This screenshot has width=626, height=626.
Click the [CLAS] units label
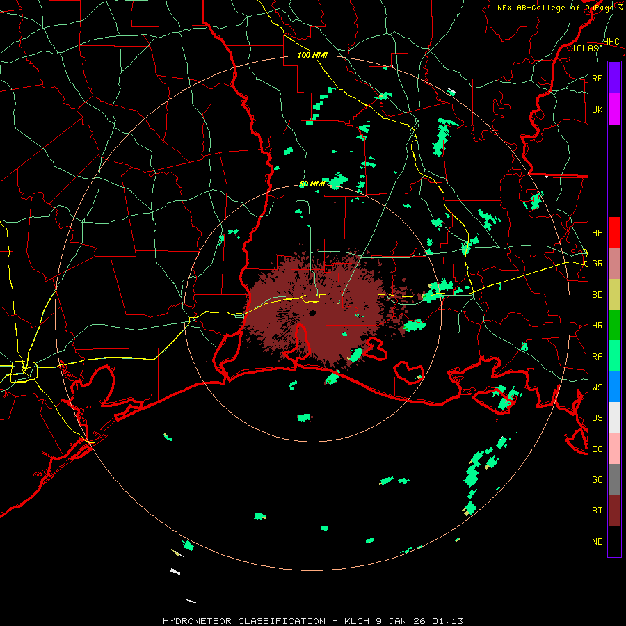point(588,48)
